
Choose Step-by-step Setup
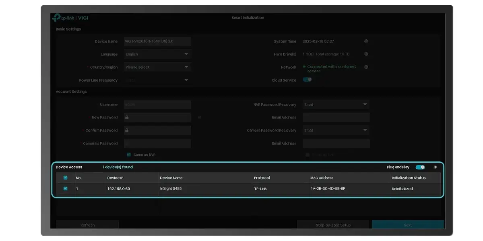[x=333, y=225]
